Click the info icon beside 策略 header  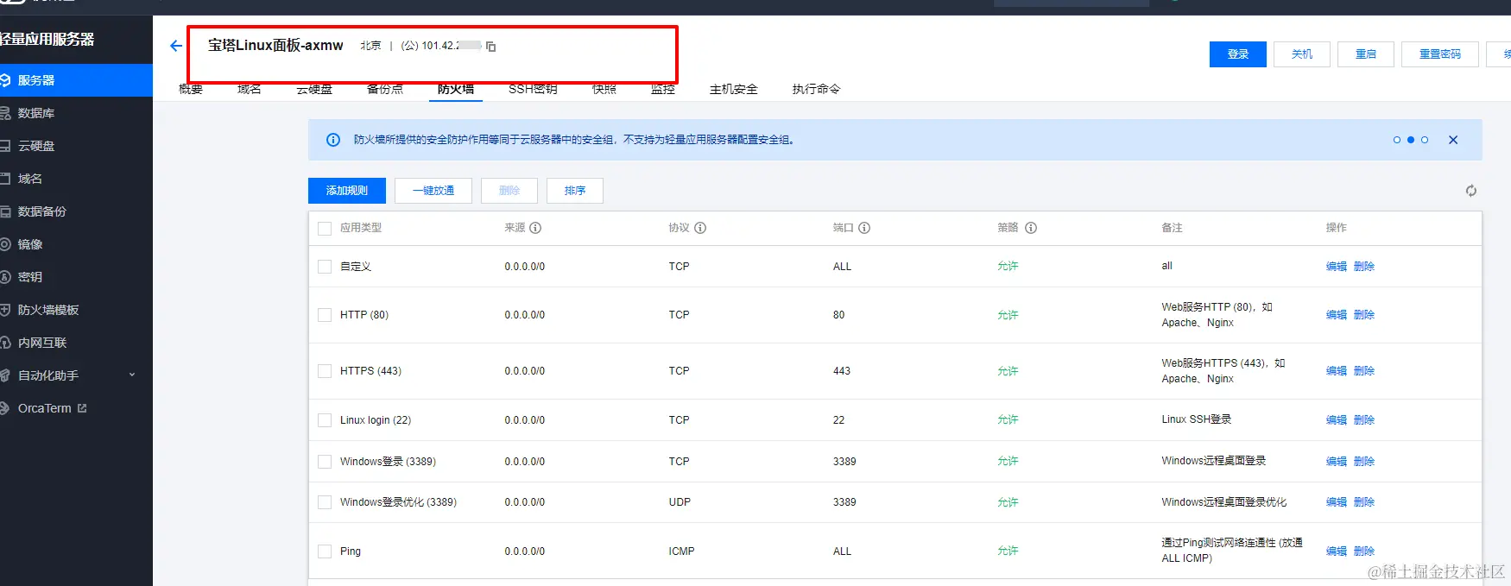point(1031,228)
